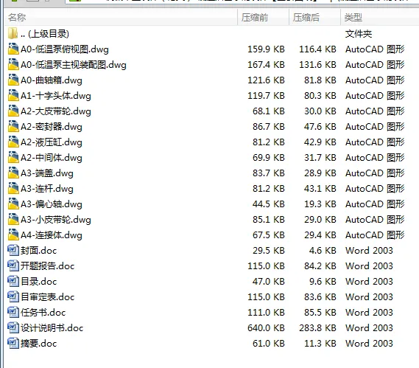Viewport: 419px width, 368px height.
Task: Click the file name 目审定表.doc
Action: [48, 297]
